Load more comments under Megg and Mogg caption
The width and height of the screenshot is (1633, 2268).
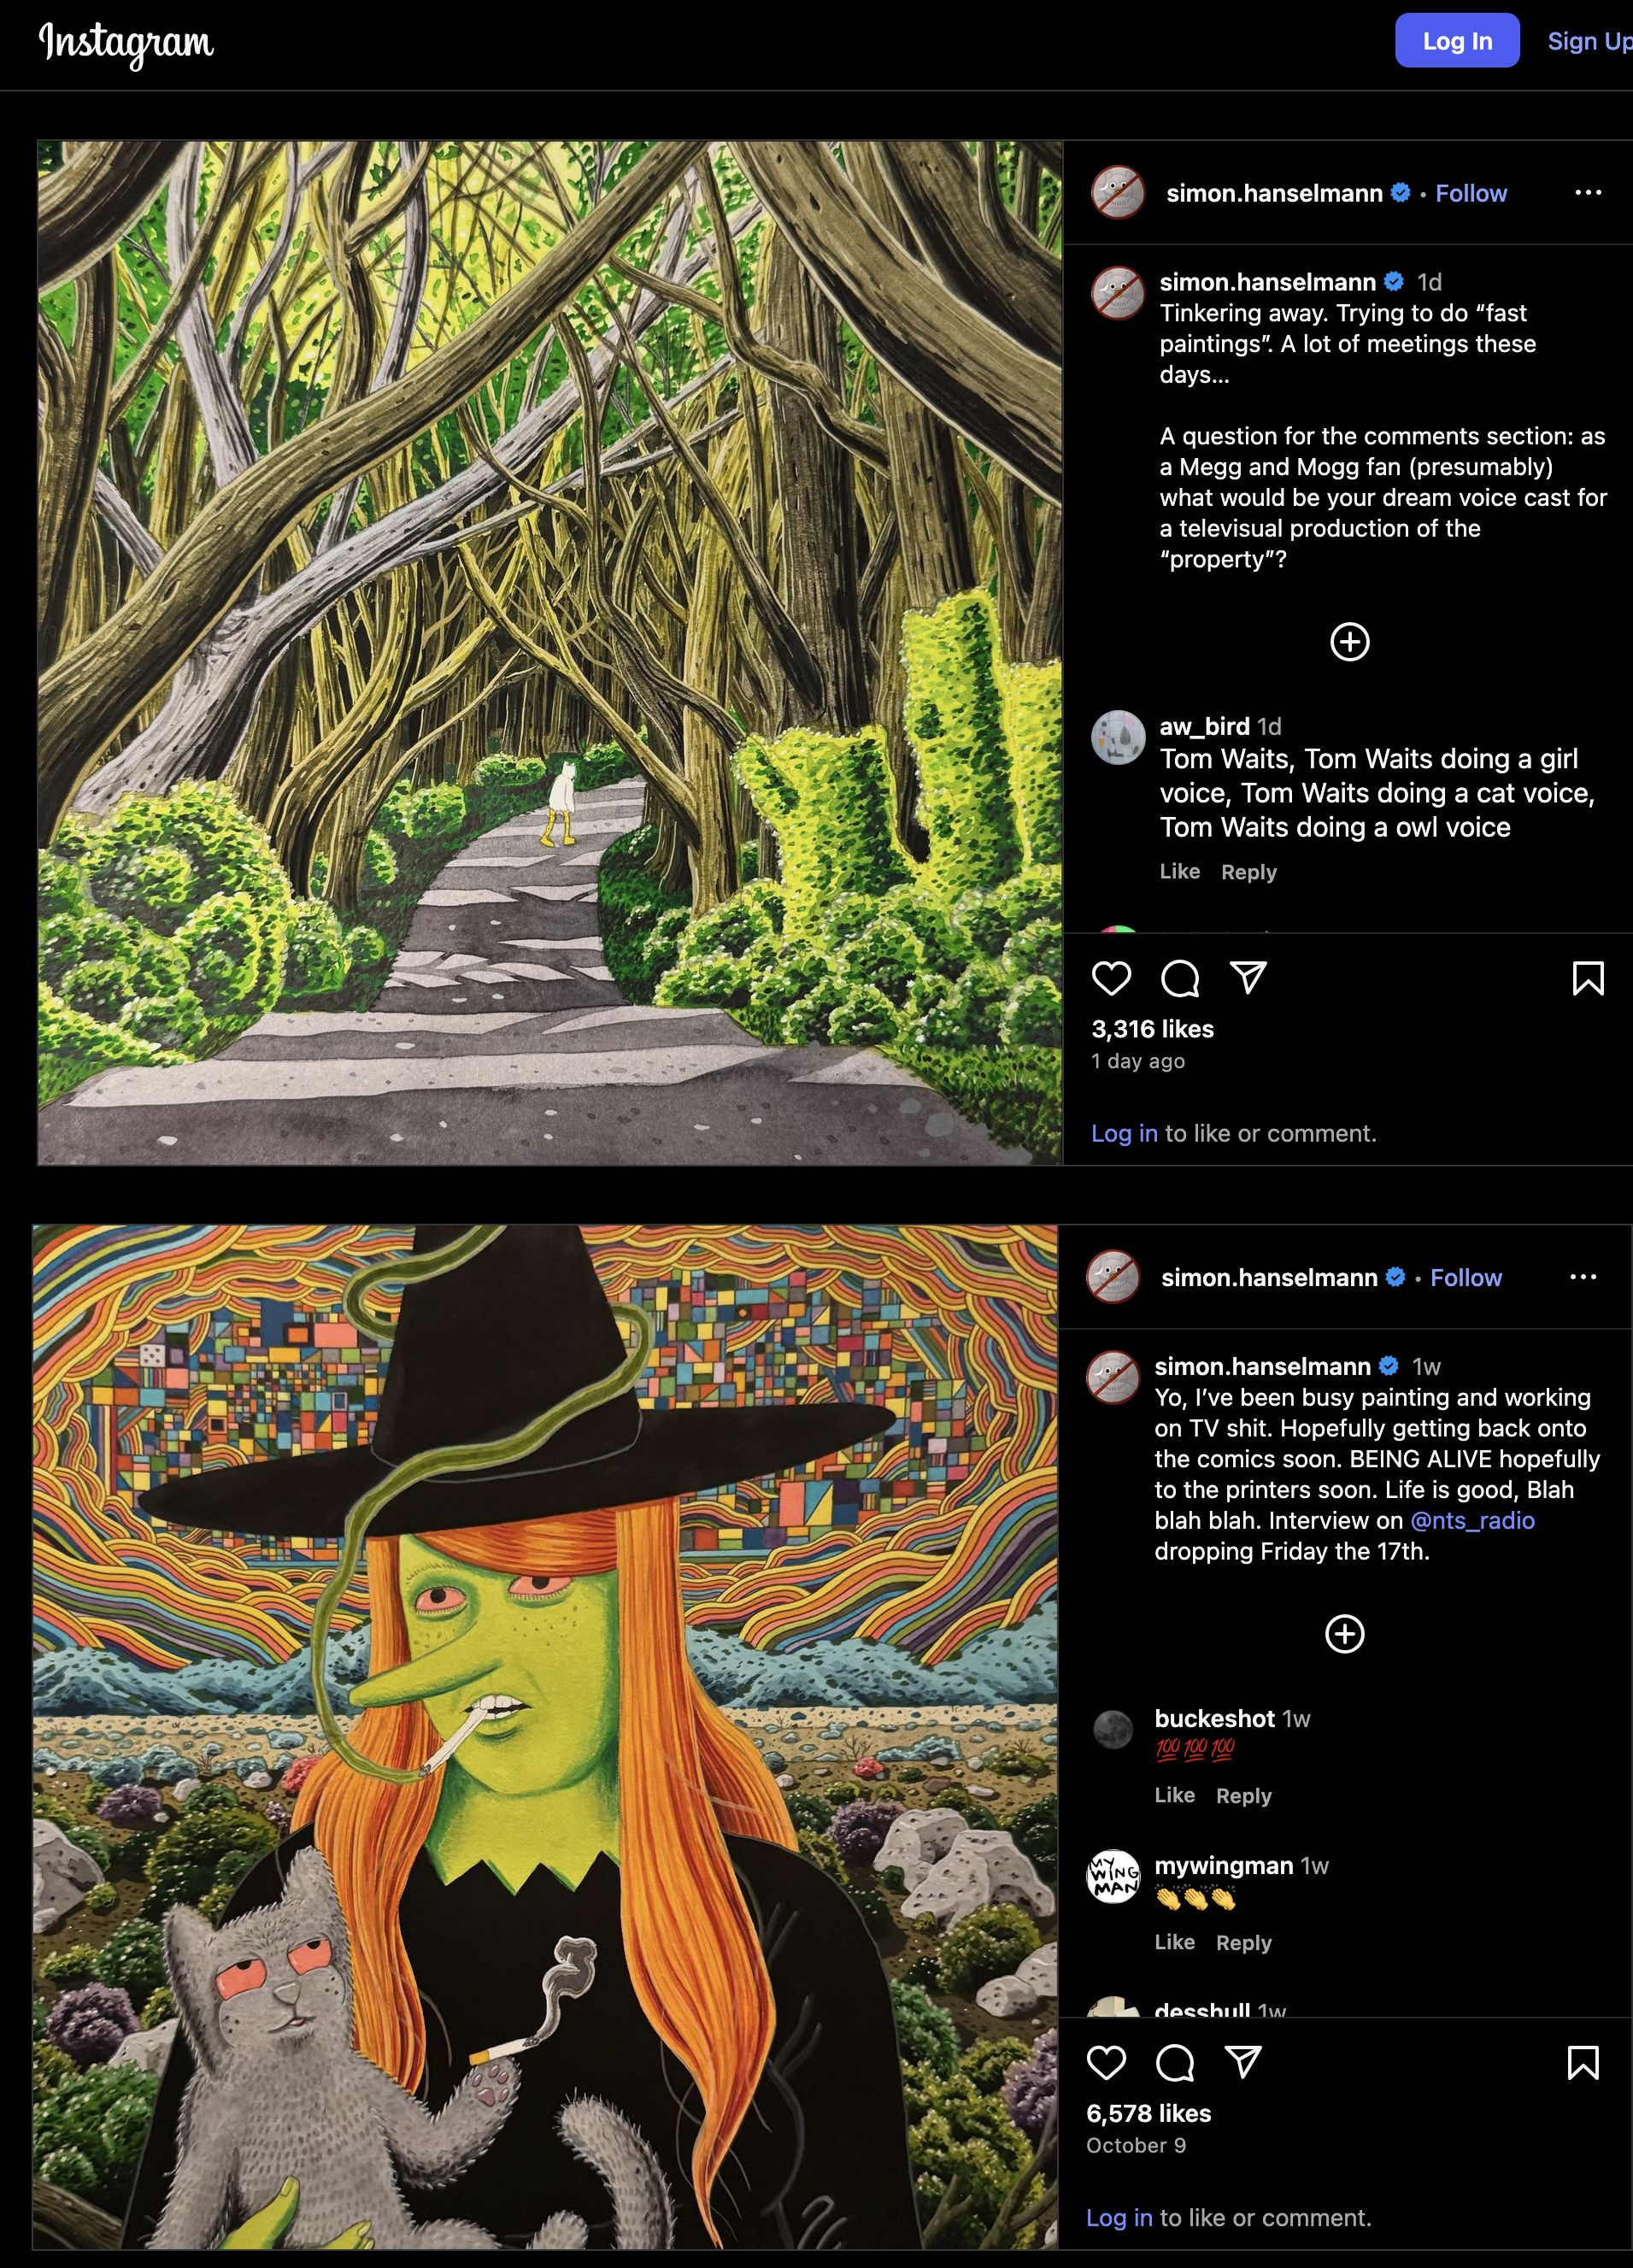point(1350,641)
